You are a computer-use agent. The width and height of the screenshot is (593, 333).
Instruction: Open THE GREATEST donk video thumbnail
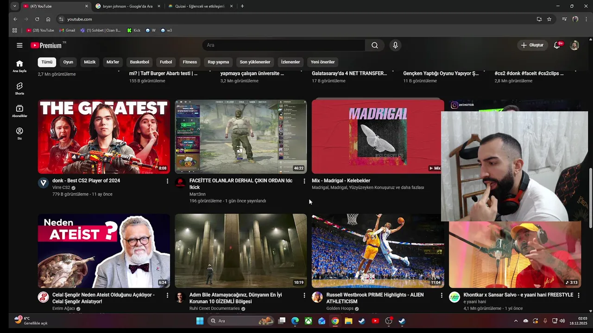pyautogui.click(x=104, y=136)
